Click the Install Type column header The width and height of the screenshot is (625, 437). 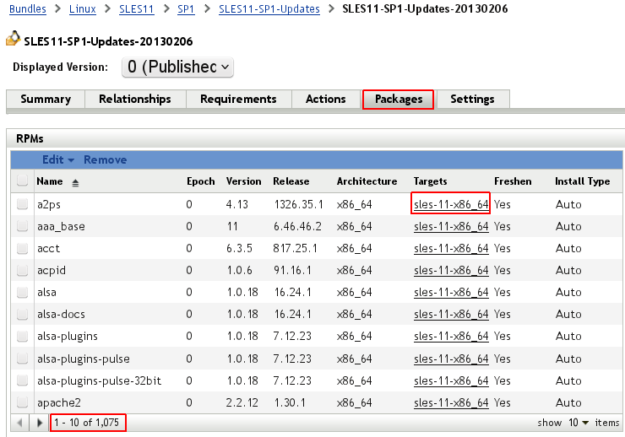(x=583, y=181)
